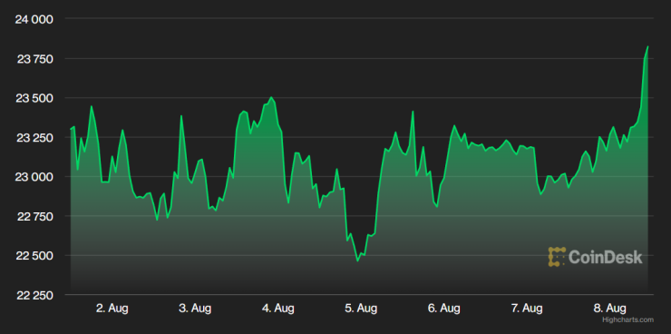Select the 23 000 y-axis label
The width and height of the screenshot is (671, 334).
34,177
